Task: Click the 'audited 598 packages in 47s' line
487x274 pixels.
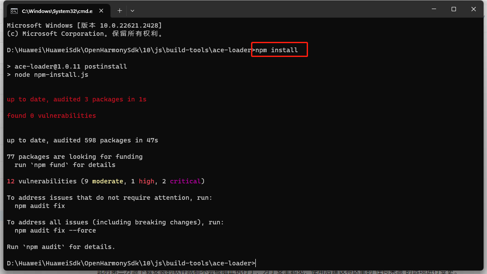Action: 82,140
